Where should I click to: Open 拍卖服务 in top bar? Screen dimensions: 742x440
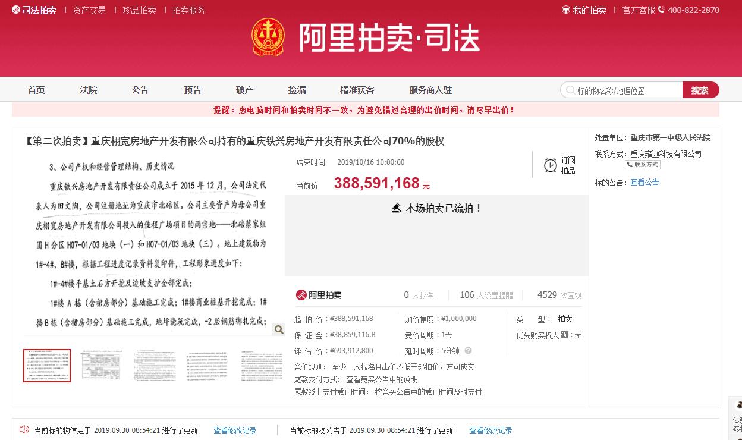click(x=189, y=10)
